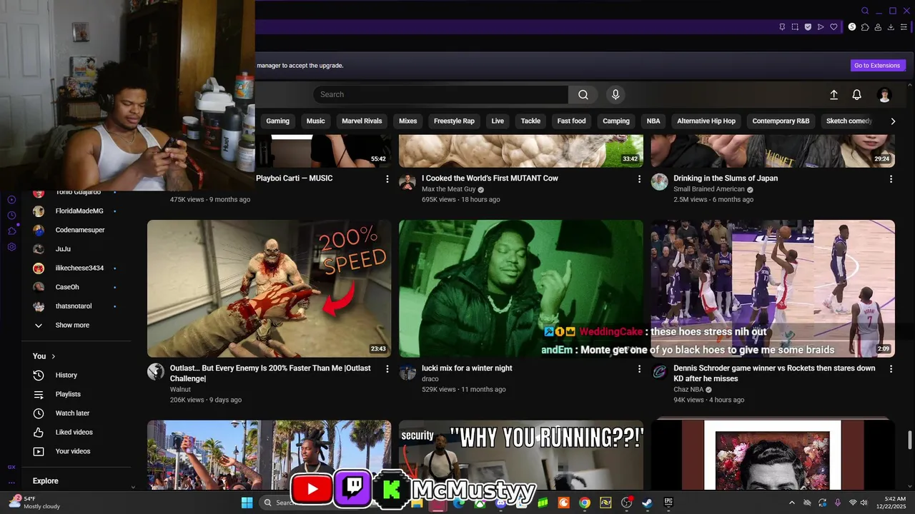Click the Windows Start button

point(247,503)
